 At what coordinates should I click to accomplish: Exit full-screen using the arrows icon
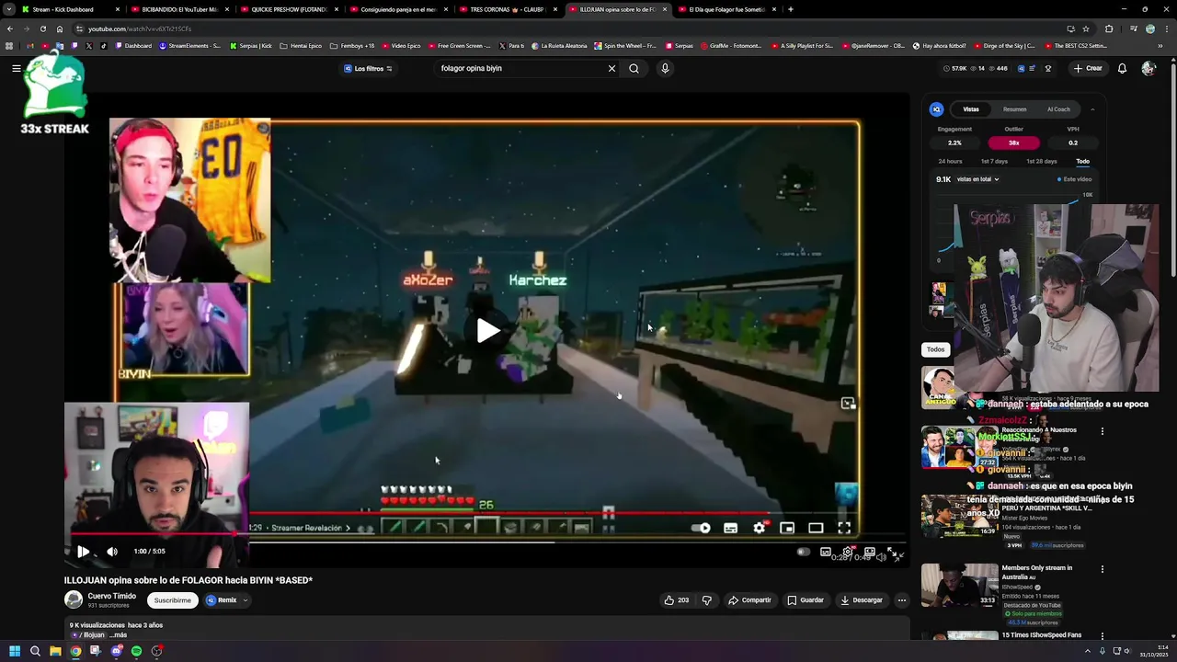896,554
